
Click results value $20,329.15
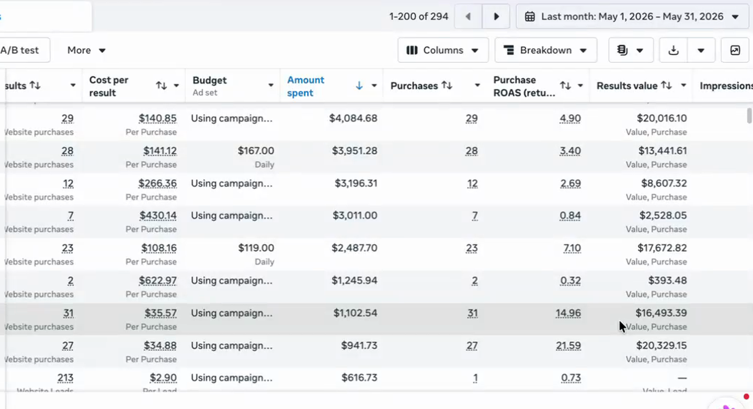pyautogui.click(x=661, y=346)
